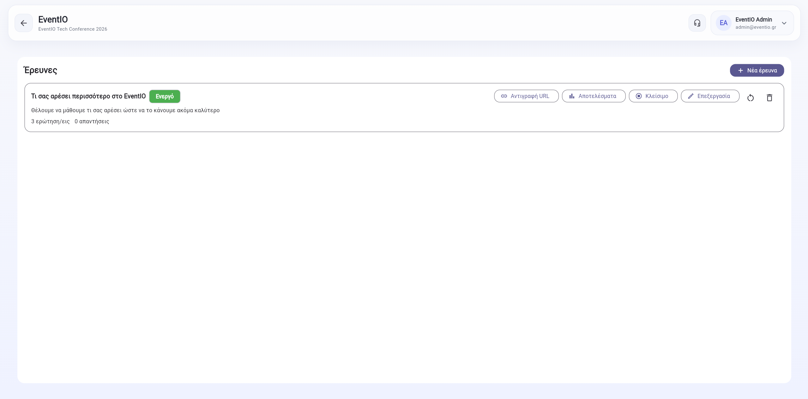Click the 3 ερώτηση/εις count
The width and height of the screenshot is (808, 399).
click(x=51, y=121)
